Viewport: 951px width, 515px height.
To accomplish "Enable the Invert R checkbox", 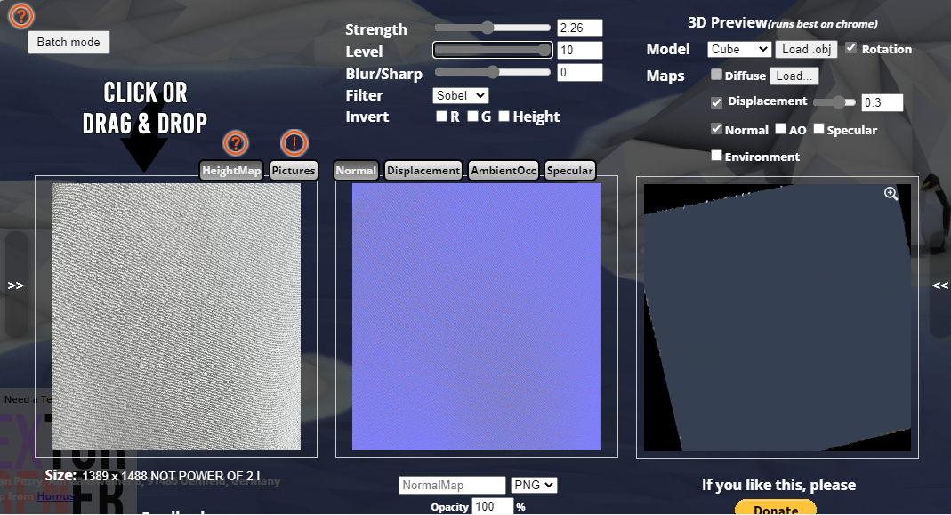I will click(441, 116).
